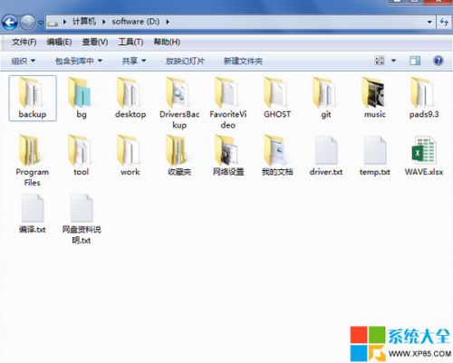Screen dimensions: 453x363
Task: Click the drive icon in address bar
Action: pos(53,23)
